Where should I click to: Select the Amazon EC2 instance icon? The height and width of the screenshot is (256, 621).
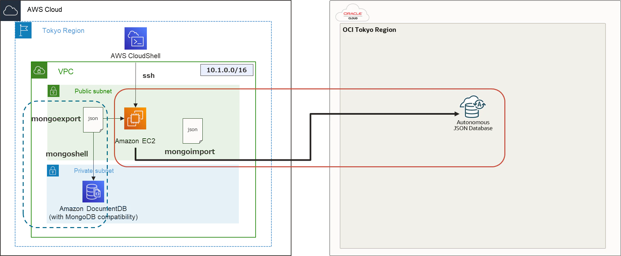click(135, 118)
